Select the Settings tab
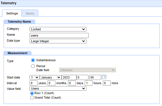The image size is (162, 106). pos(12,13)
